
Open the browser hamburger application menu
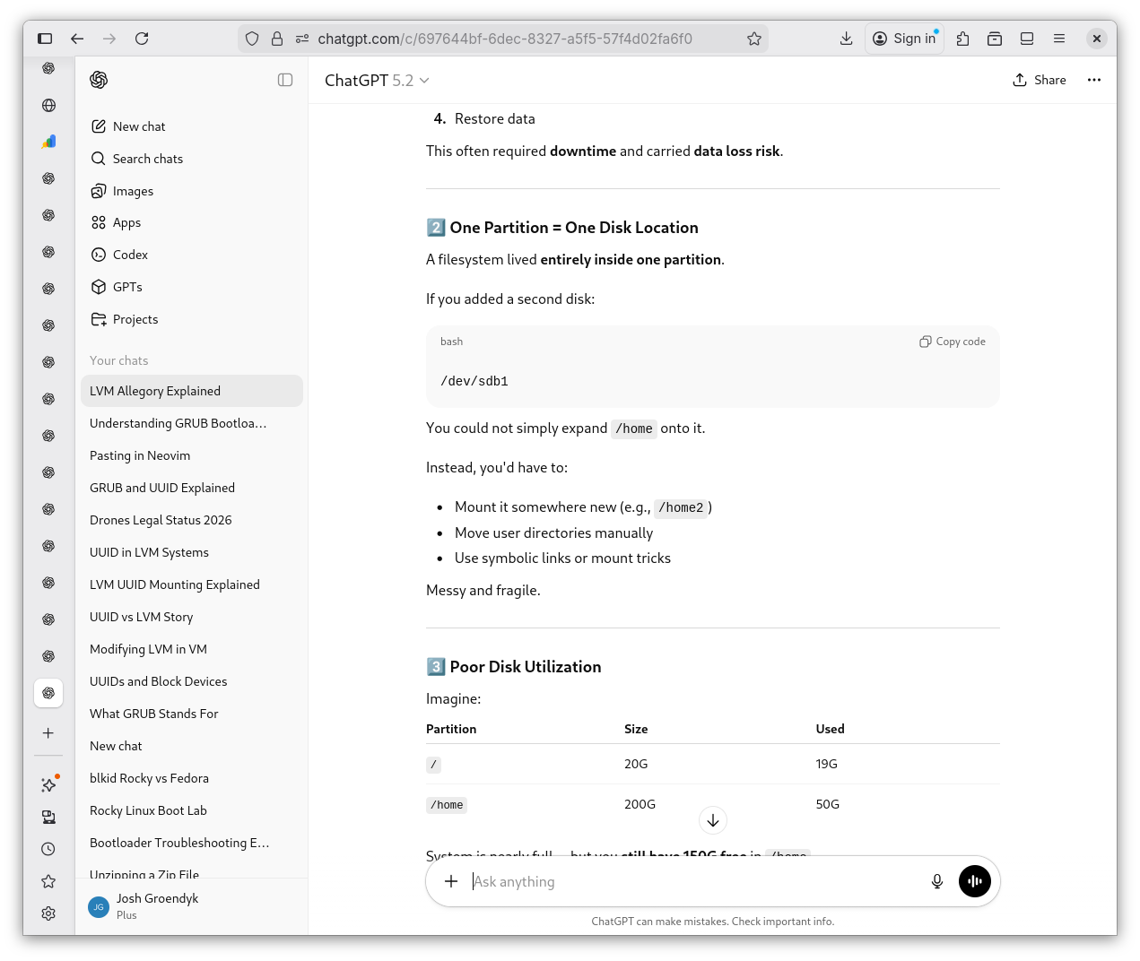[1059, 39]
